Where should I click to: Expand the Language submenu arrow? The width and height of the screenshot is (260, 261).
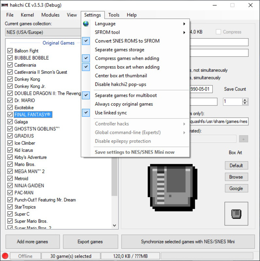coord(184,24)
